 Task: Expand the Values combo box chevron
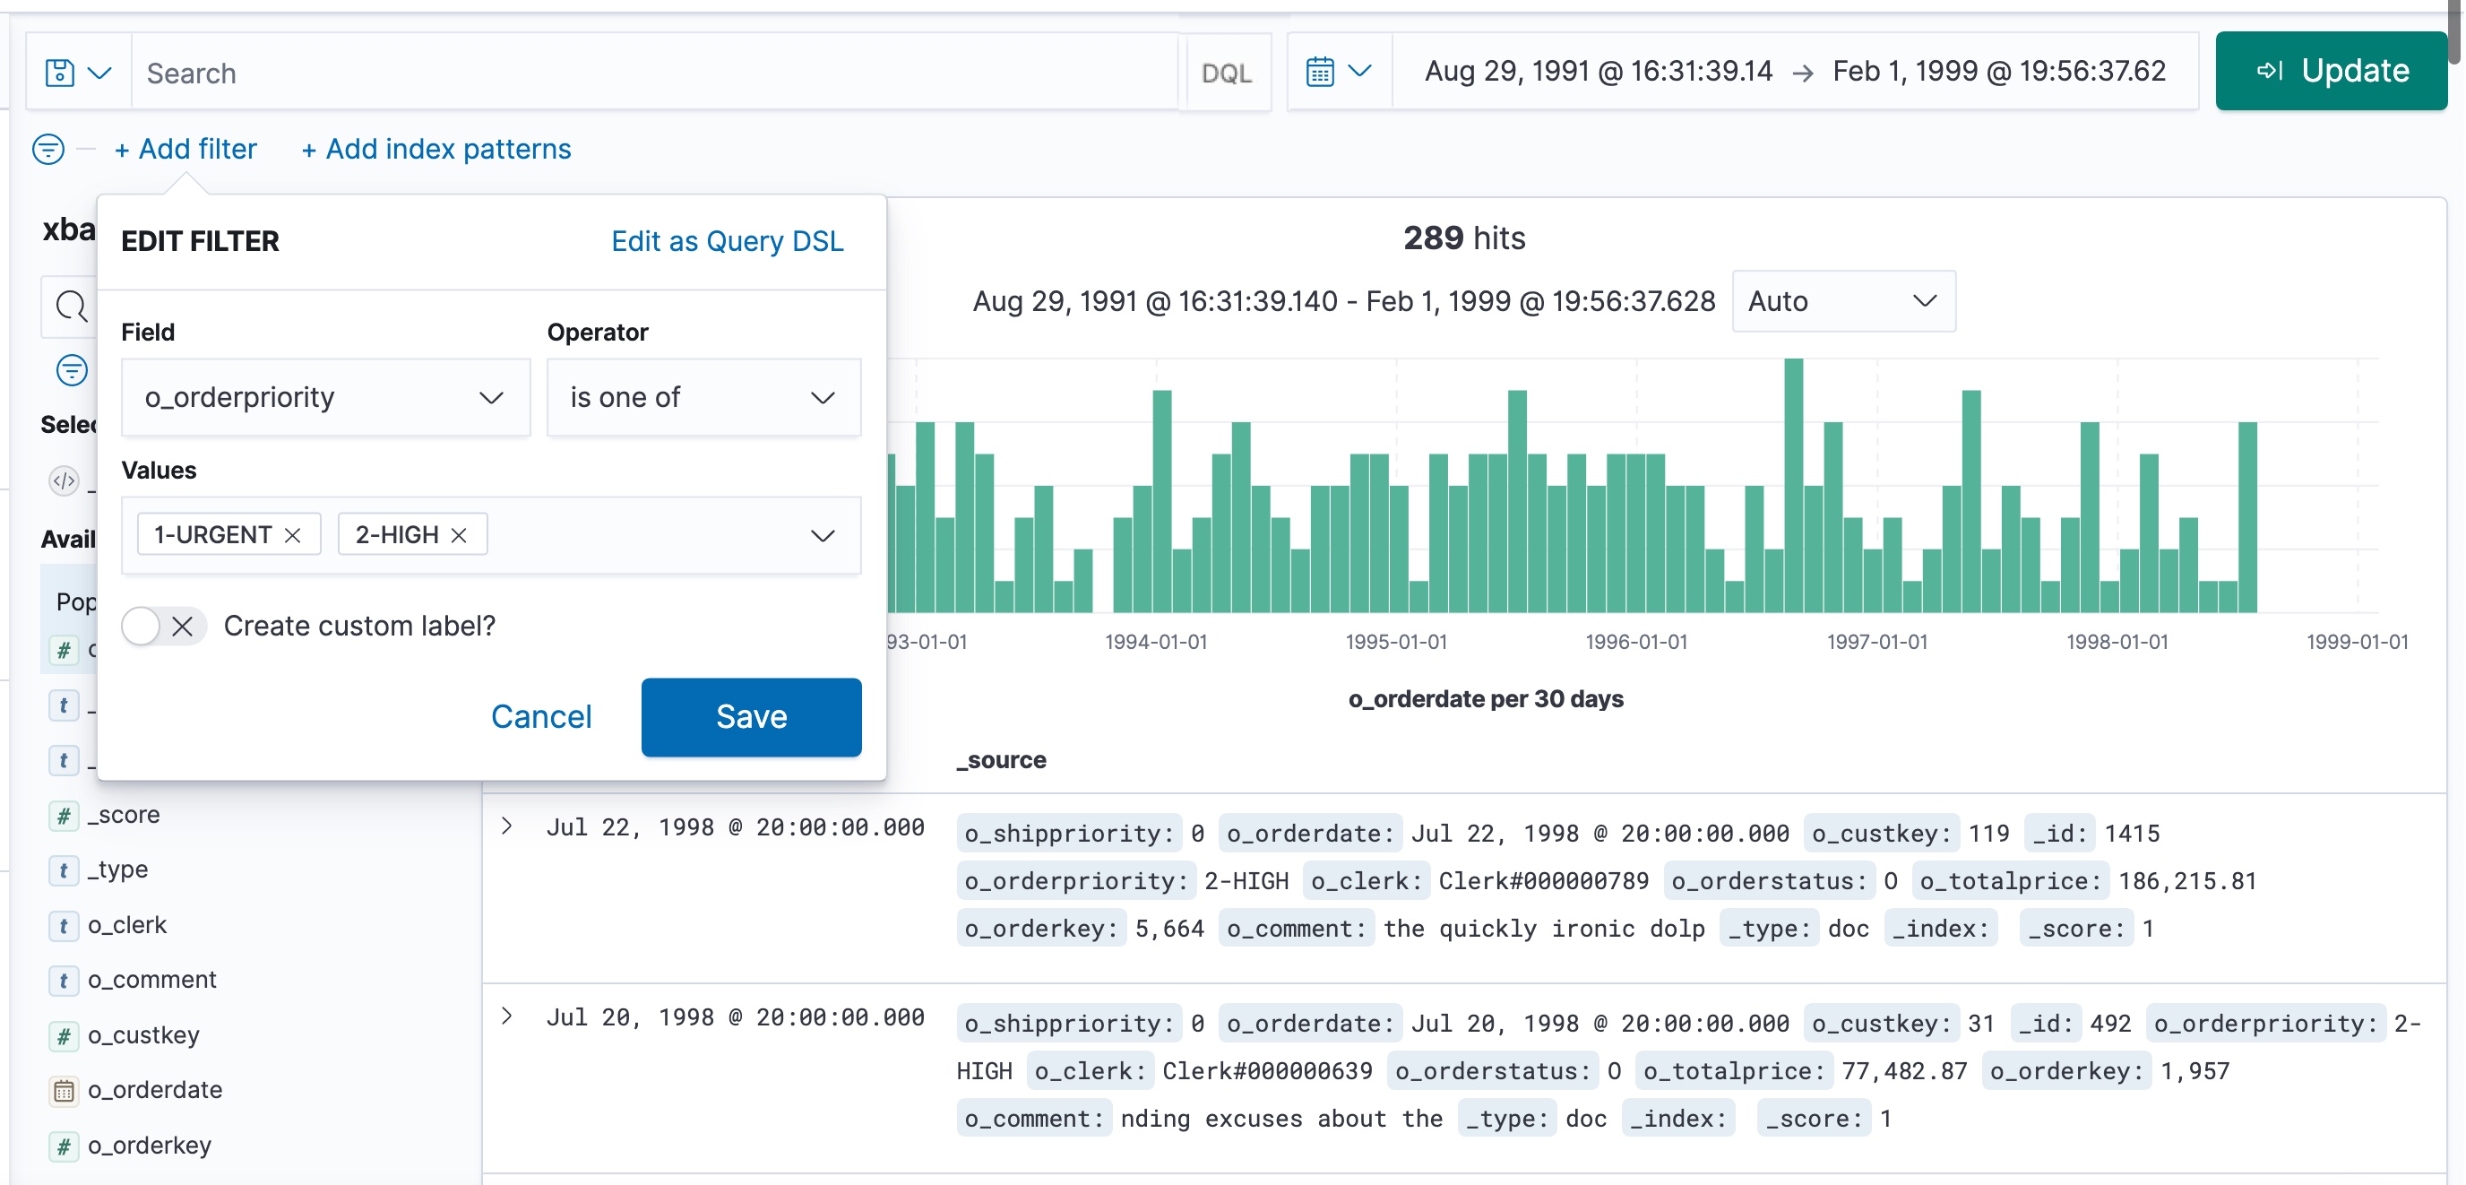coord(823,535)
